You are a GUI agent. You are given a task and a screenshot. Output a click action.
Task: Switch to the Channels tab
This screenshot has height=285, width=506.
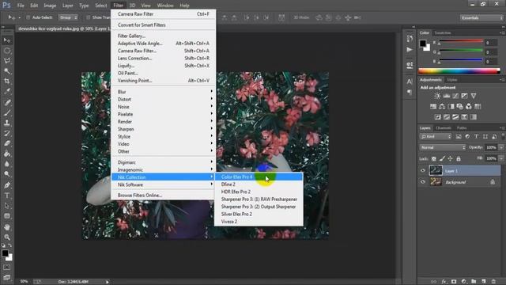tap(443, 128)
